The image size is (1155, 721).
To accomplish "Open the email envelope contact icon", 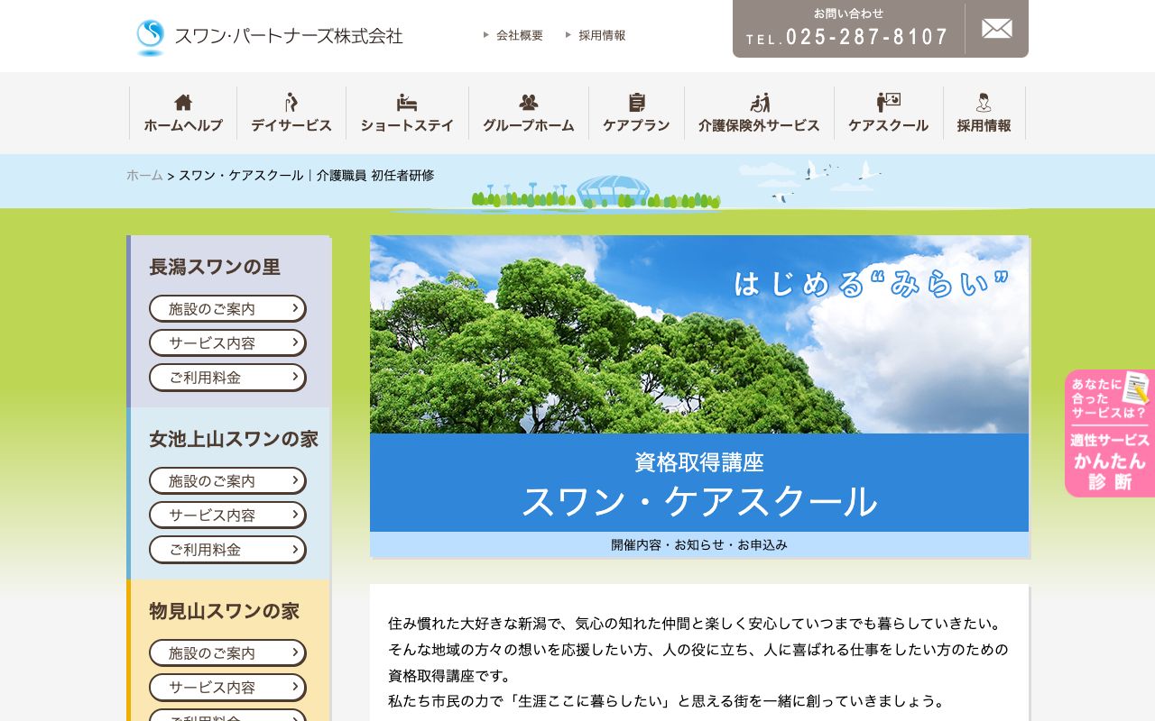I will click(x=996, y=29).
